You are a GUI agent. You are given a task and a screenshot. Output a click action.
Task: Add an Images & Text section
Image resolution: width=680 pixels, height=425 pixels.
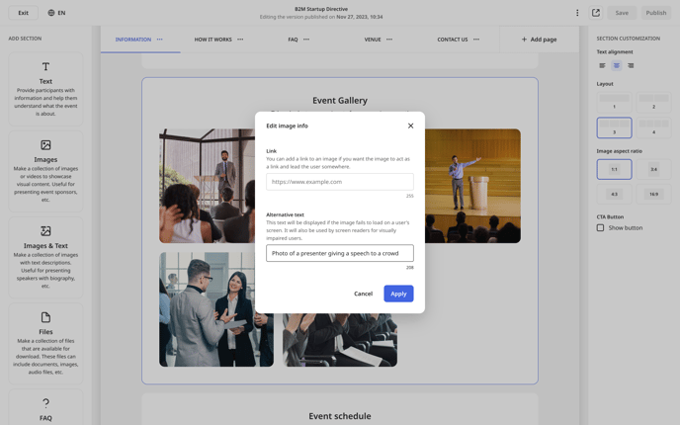(45, 258)
